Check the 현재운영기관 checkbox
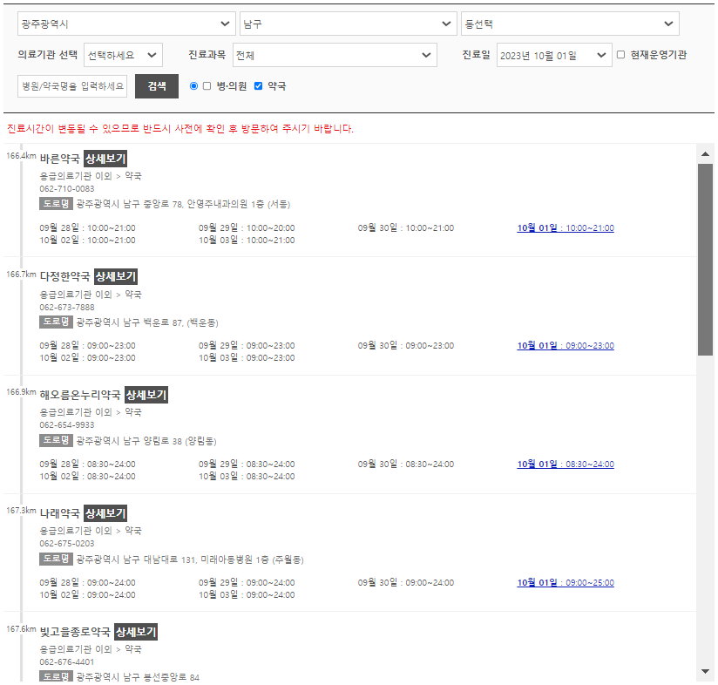The image size is (718, 685). pos(621,55)
